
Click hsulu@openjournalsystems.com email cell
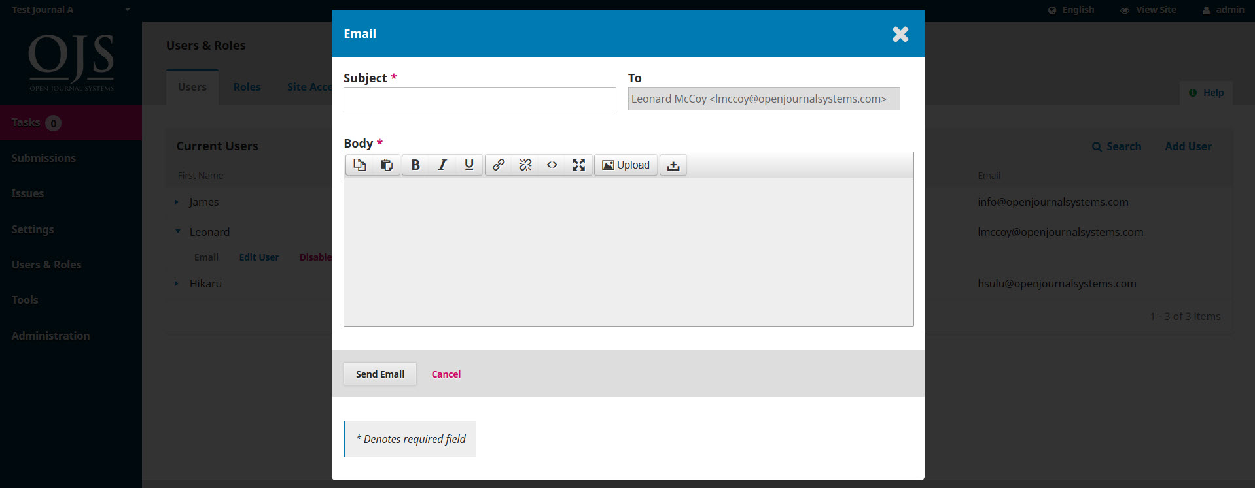coord(1057,284)
